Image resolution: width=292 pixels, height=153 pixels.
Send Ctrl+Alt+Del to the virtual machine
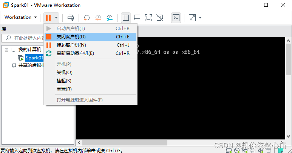point(71,18)
